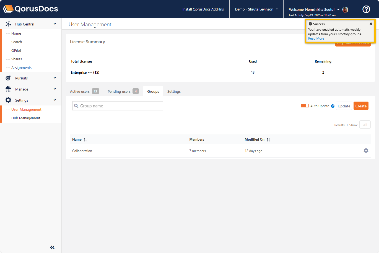
Task: Toggle the Auto Update switch off
Action: point(305,106)
